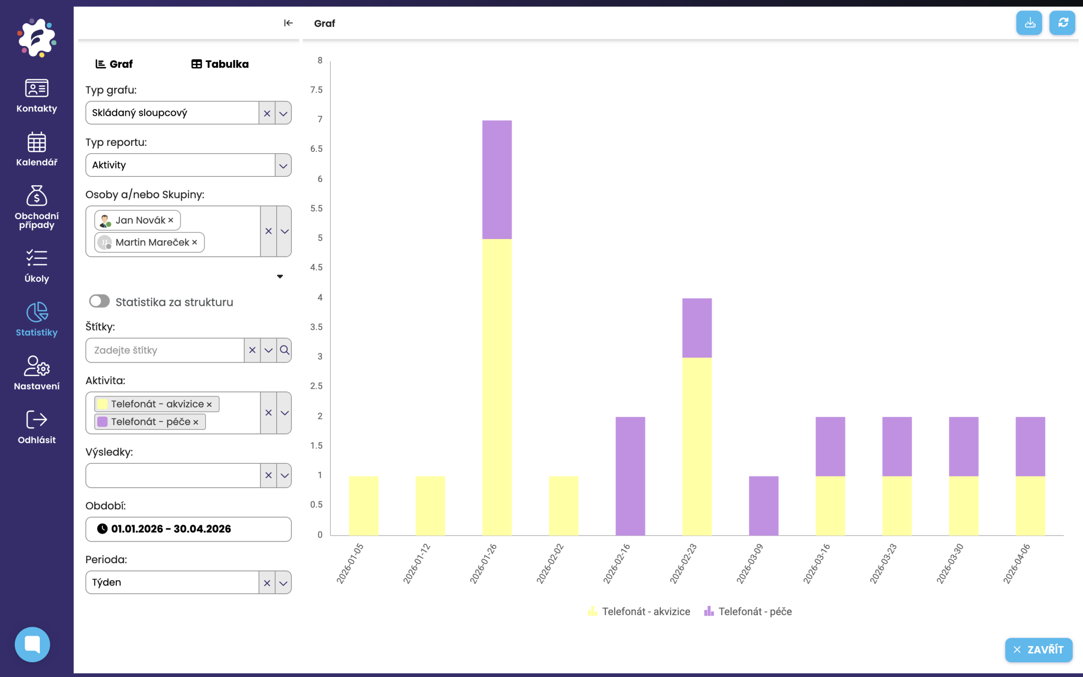Open the Typ grafu dropdown
This screenshot has height=677, width=1083.
click(283, 113)
